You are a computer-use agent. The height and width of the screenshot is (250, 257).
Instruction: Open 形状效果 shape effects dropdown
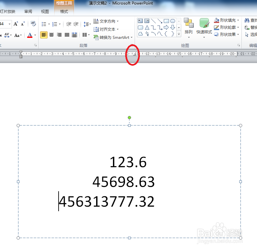[x=227, y=34]
